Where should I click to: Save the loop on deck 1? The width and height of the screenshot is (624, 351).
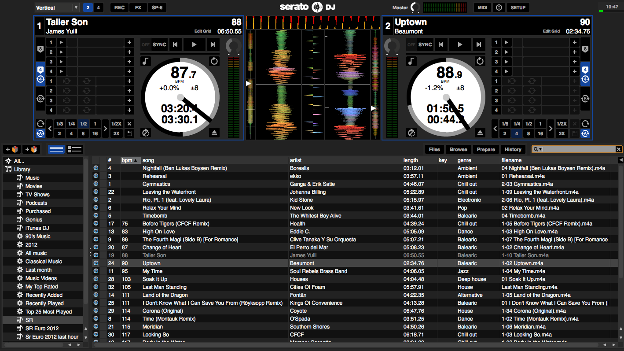coord(129,133)
